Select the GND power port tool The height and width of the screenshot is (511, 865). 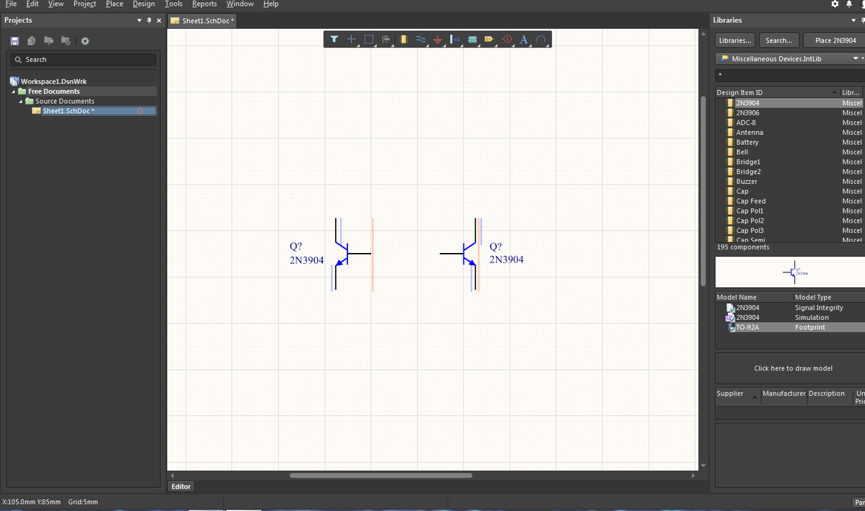pyautogui.click(x=437, y=39)
